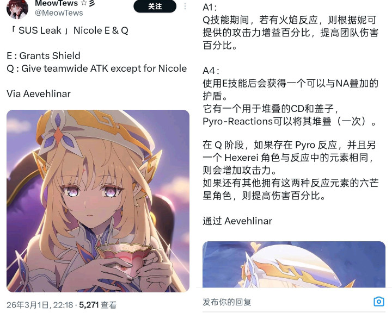Open the 26年3月1日 22:18 timestamp

tap(40, 305)
